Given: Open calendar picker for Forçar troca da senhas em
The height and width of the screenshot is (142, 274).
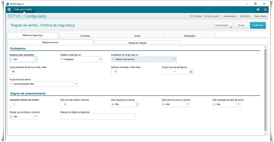Looking at the screenshot, I should point(191,72).
